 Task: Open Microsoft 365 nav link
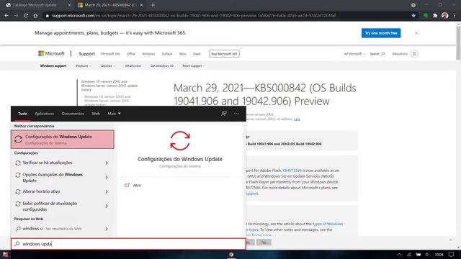pos(110,54)
